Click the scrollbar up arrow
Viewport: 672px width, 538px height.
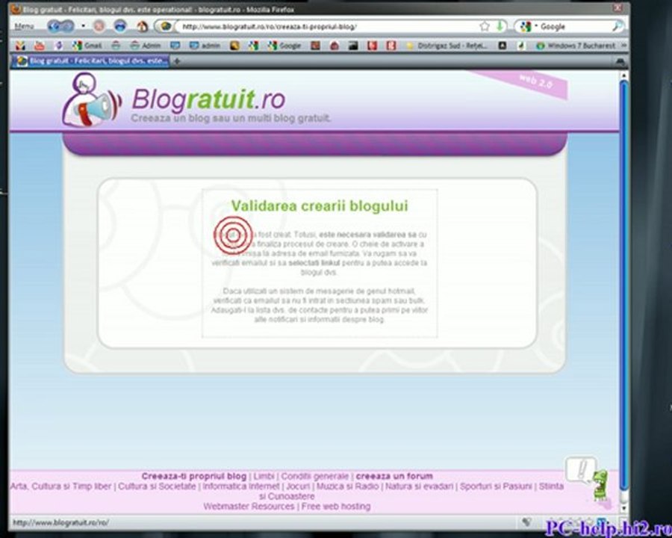click(x=624, y=76)
